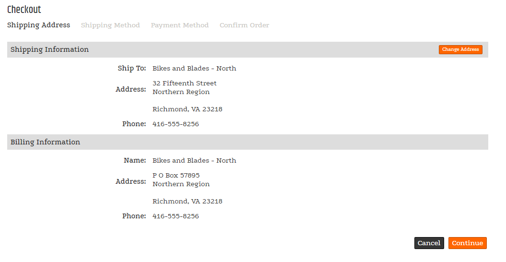Click Richmond, VA 23218 under Billing Information
Screen dimensions: 506x262
188,202
